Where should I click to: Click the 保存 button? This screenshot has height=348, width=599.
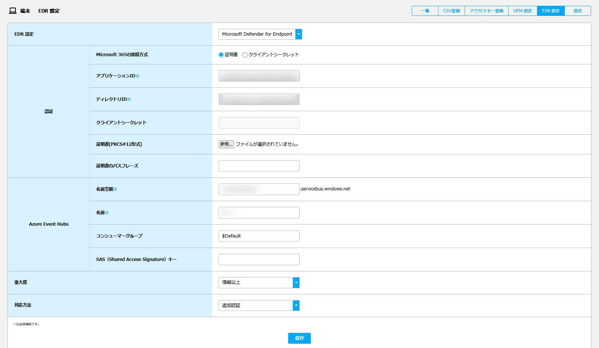pyautogui.click(x=299, y=338)
